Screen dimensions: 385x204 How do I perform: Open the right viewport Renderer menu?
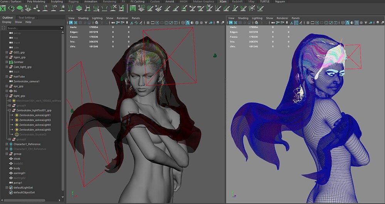(x=282, y=18)
